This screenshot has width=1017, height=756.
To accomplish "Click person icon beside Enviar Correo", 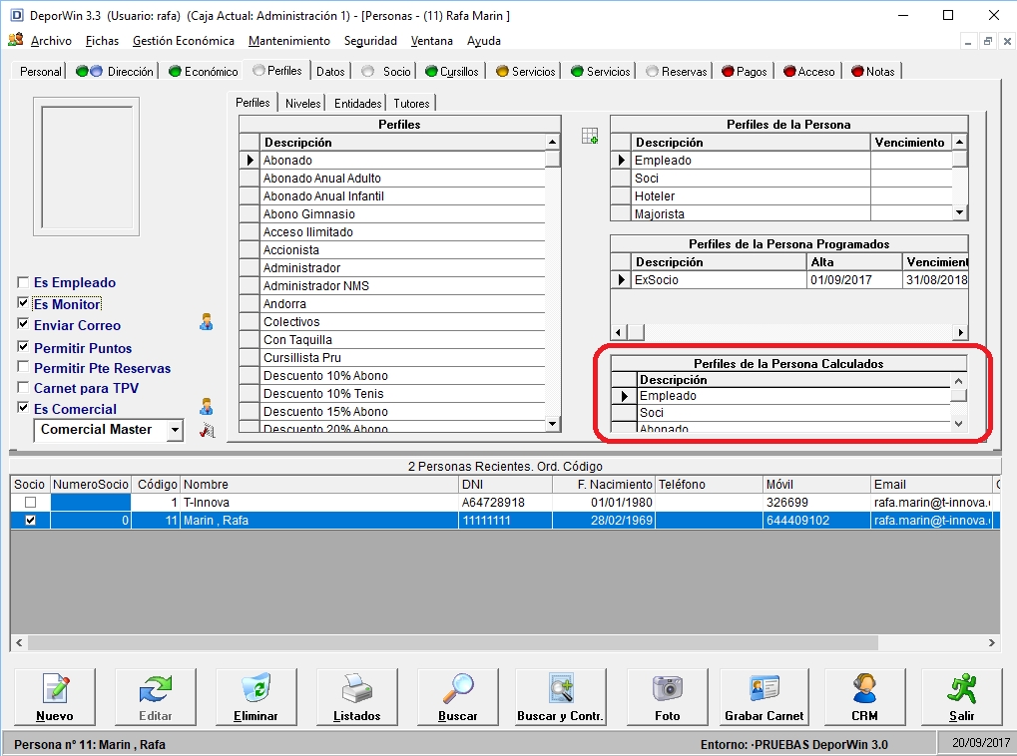I will pyautogui.click(x=207, y=322).
